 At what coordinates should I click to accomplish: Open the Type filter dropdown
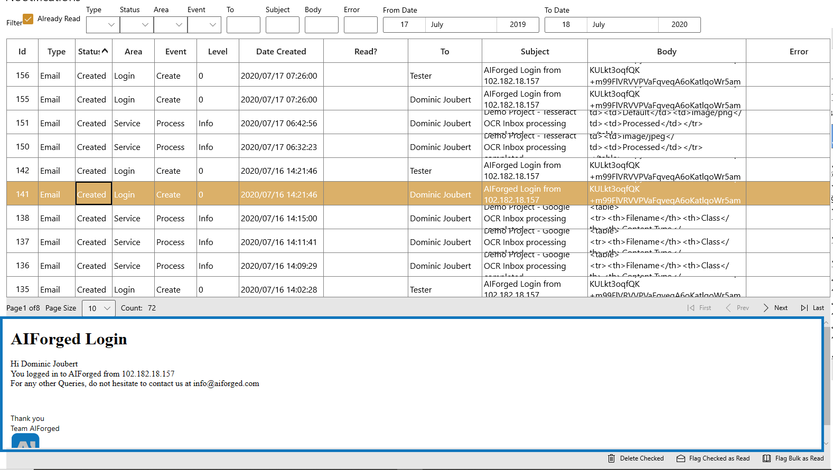(103, 25)
